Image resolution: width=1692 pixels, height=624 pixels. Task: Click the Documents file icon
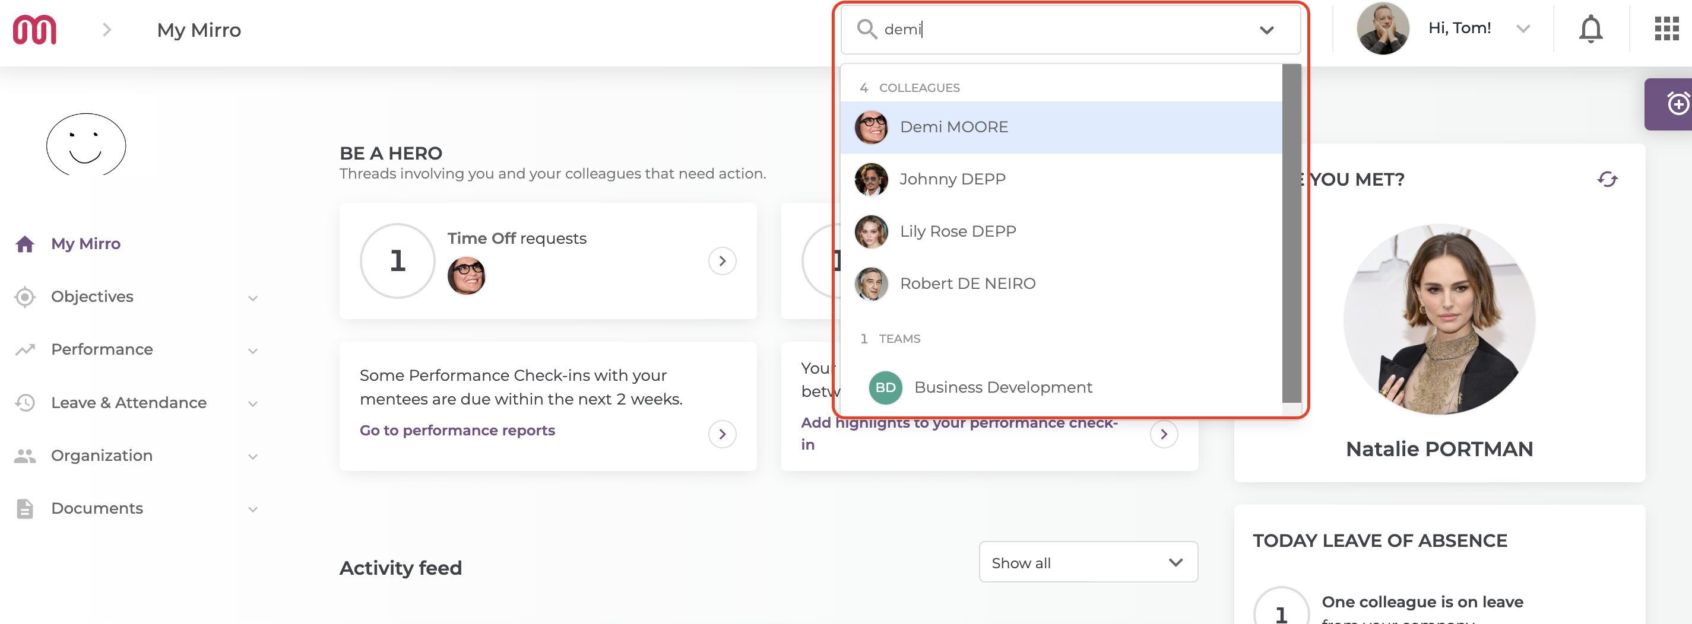pos(25,508)
